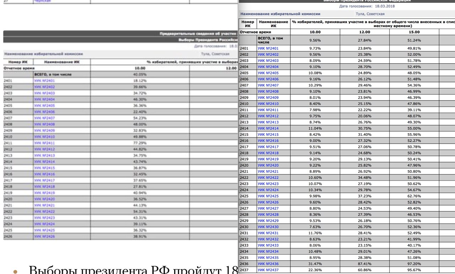Select the 37.23% turnout cell

(365, 196)
